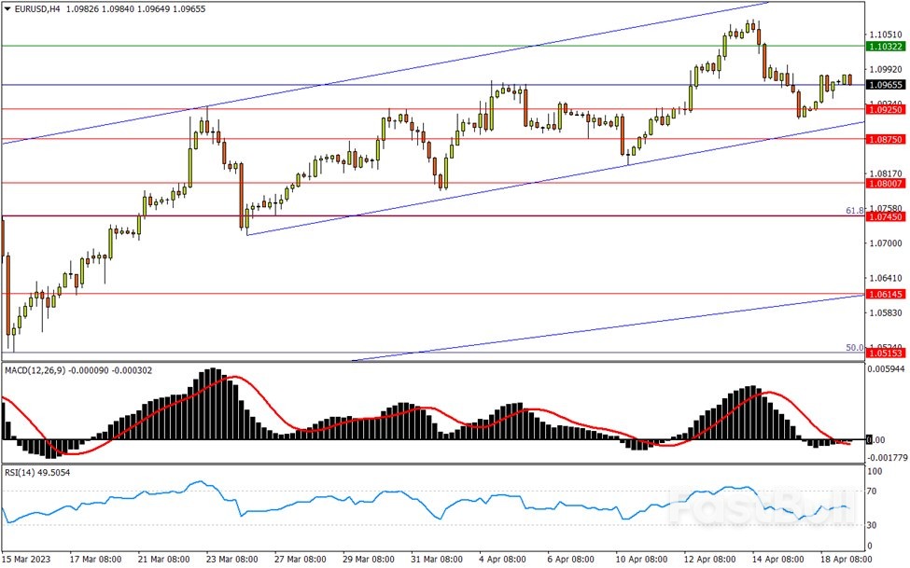Click the 61.8 Fibonacci level label
Image resolution: width=910 pixels, height=568 pixels.
[853, 211]
